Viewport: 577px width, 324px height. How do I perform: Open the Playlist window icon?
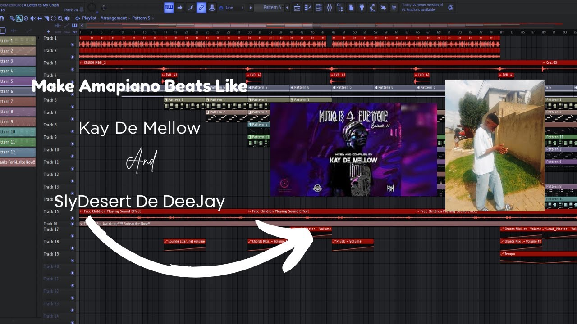tap(297, 7)
